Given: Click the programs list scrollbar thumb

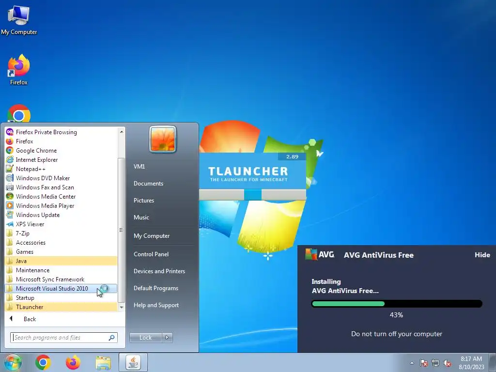Looking at the screenshot, I should 121,230.
